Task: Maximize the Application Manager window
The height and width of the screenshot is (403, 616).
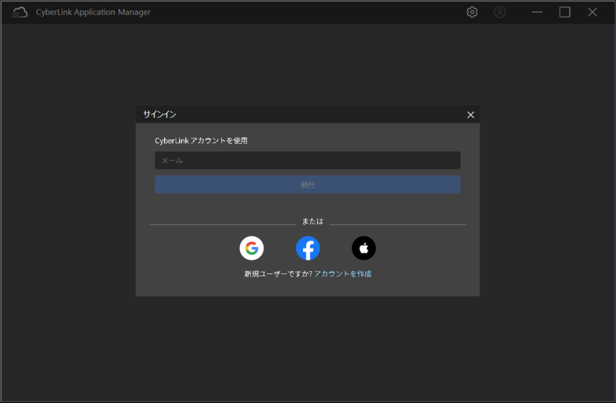Action: [565, 12]
